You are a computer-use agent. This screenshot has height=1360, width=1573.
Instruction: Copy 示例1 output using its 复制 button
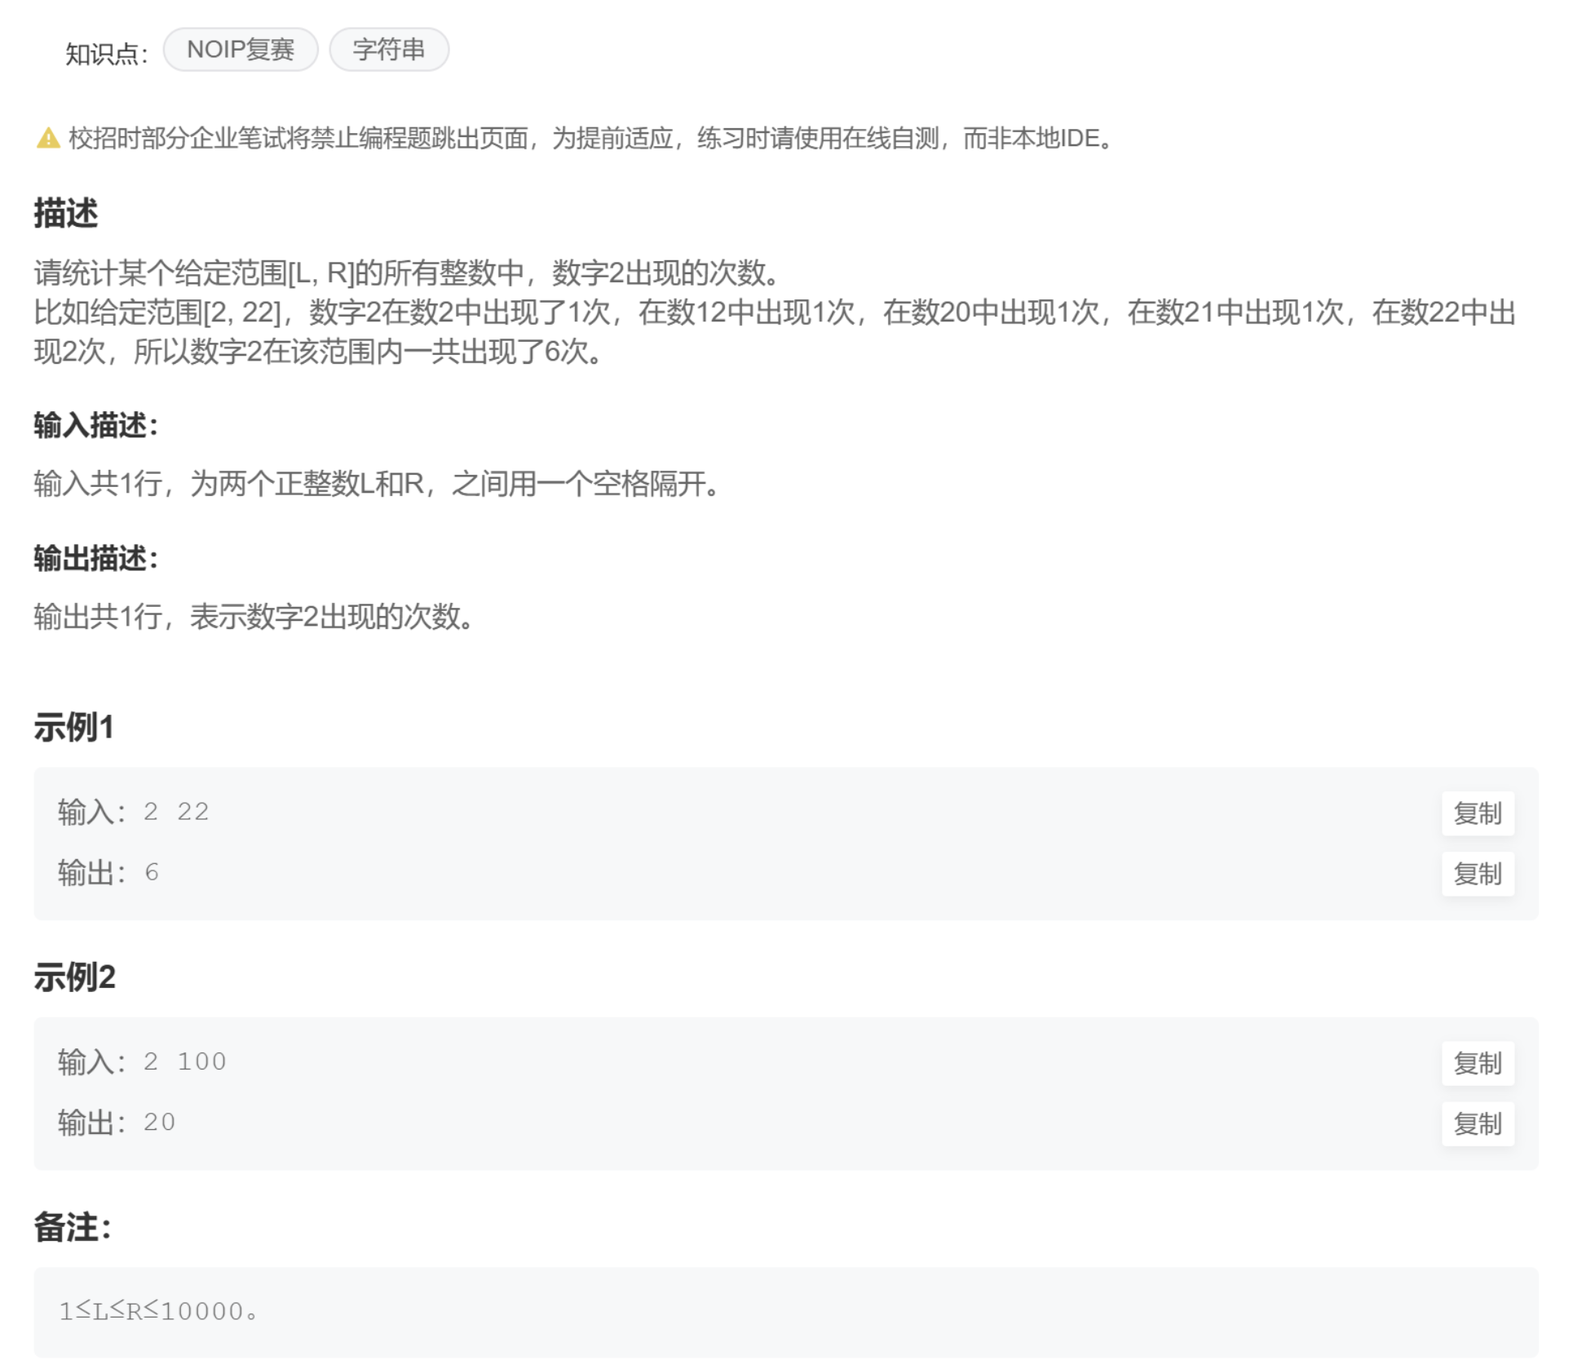pos(1477,874)
